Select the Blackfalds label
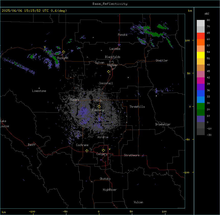This screenshot has height=215, width=220. pos(113,57)
